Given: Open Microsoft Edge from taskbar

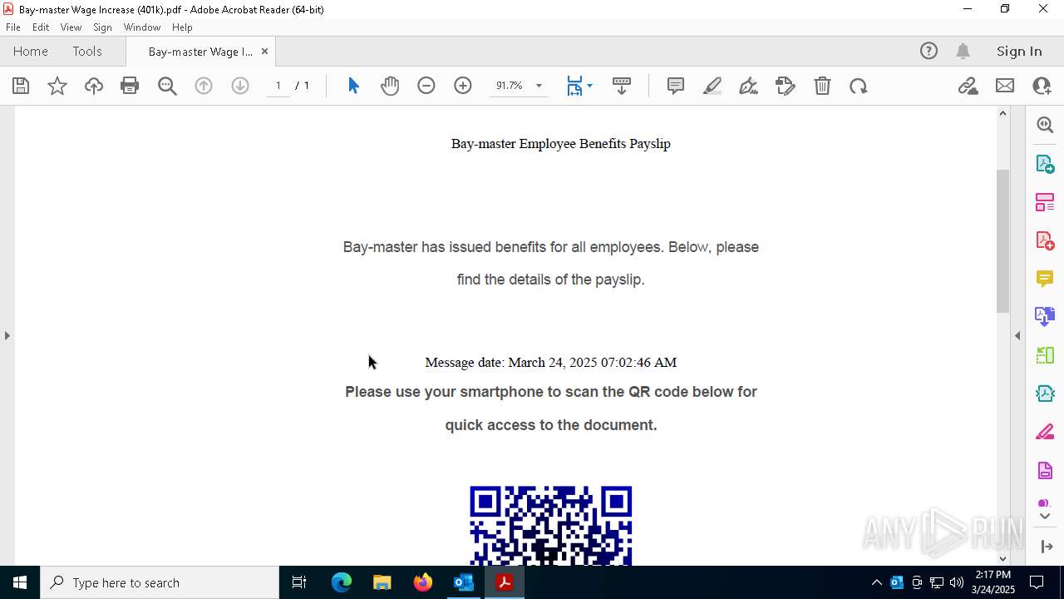Looking at the screenshot, I should 342,582.
